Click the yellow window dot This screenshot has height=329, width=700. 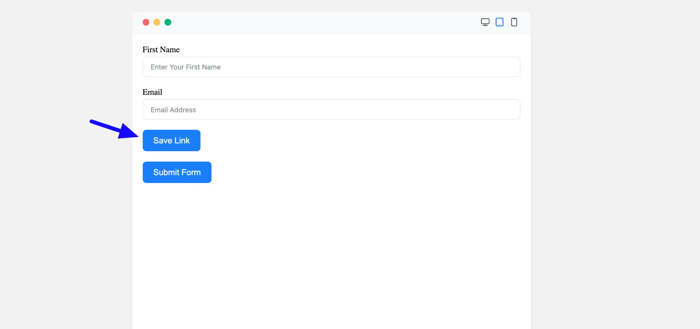pyautogui.click(x=157, y=22)
